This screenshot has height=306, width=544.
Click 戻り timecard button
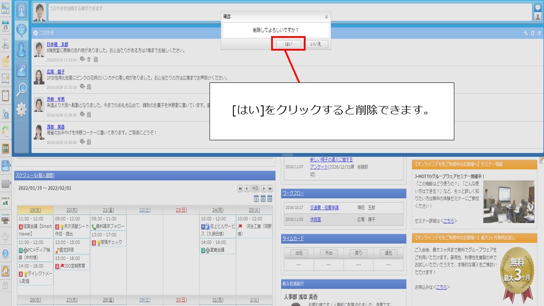[x=358, y=253]
